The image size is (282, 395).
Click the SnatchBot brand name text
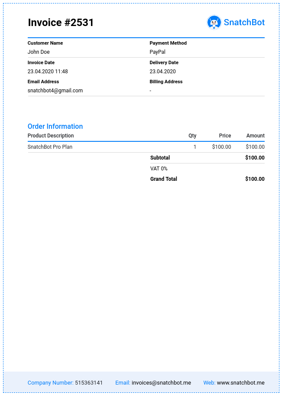(244, 23)
